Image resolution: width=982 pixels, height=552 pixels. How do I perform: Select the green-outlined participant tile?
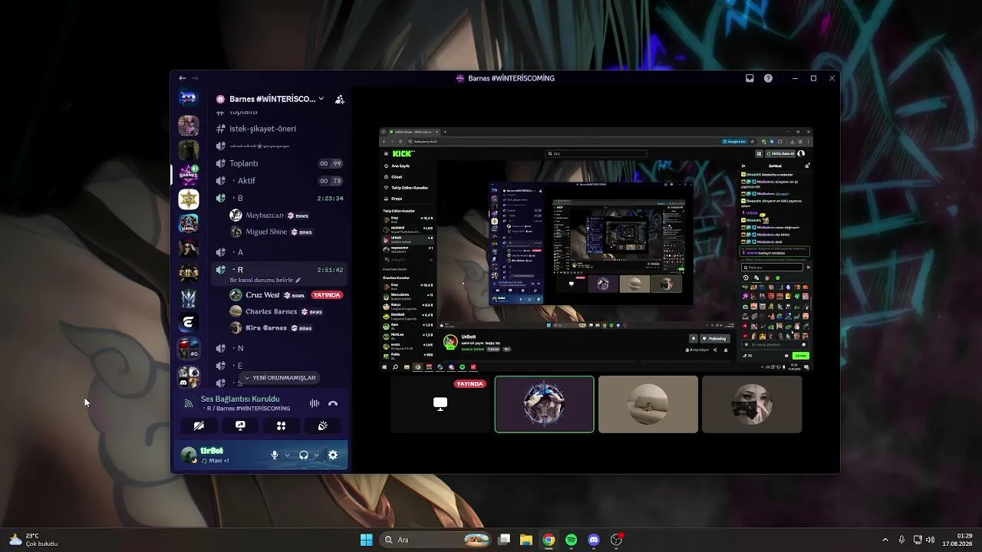pyautogui.click(x=544, y=404)
